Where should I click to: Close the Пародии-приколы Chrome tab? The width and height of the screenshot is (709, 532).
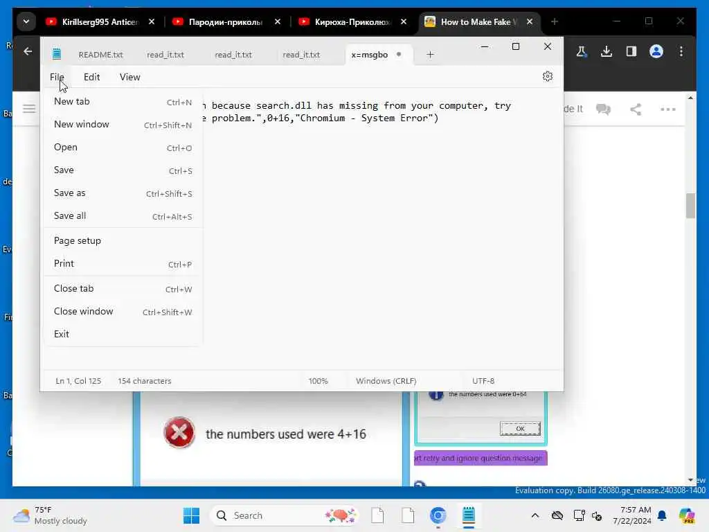click(x=278, y=21)
